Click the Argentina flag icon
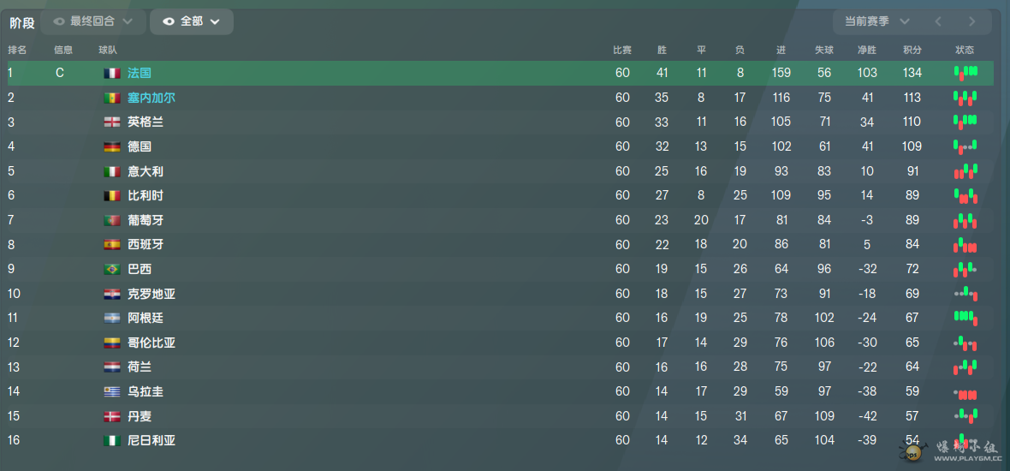 112,319
